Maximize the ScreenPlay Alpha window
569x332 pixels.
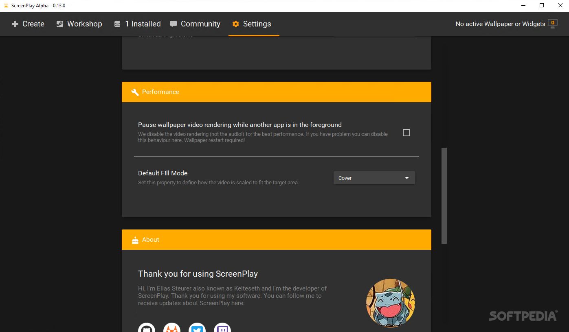tap(542, 6)
